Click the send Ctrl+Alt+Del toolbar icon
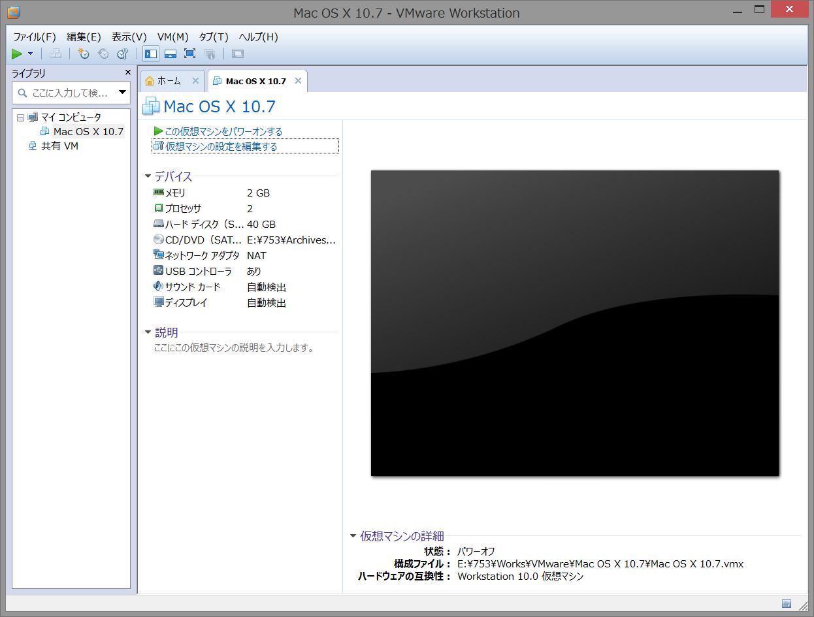This screenshot has height=617, width=814. pyautogui.click(x=56, y=54)
